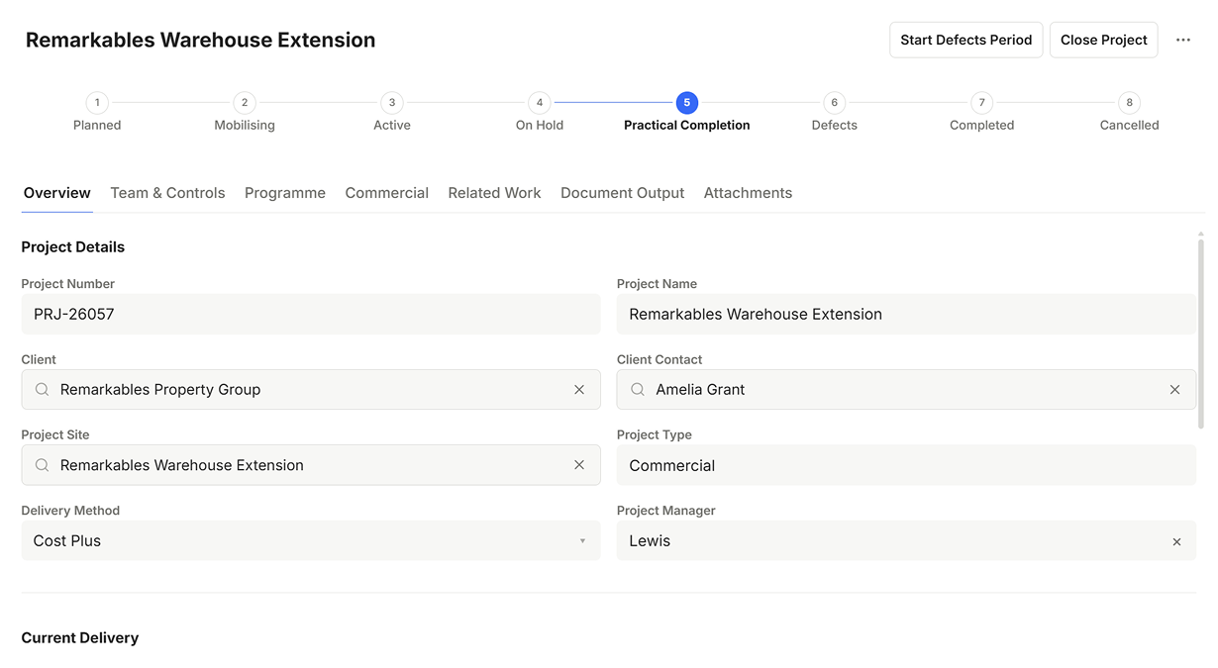Click the search icon in Client Contact field
Viewport: 1218px width, 668px height.
pyautogui.click(x=638, y=390)
